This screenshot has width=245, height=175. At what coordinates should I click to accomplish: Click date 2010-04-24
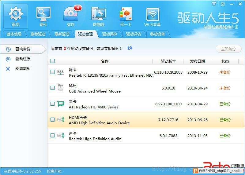198,88
